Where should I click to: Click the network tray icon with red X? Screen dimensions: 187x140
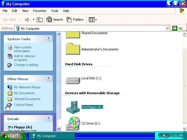pyautogui.click(x=165, y=136)
